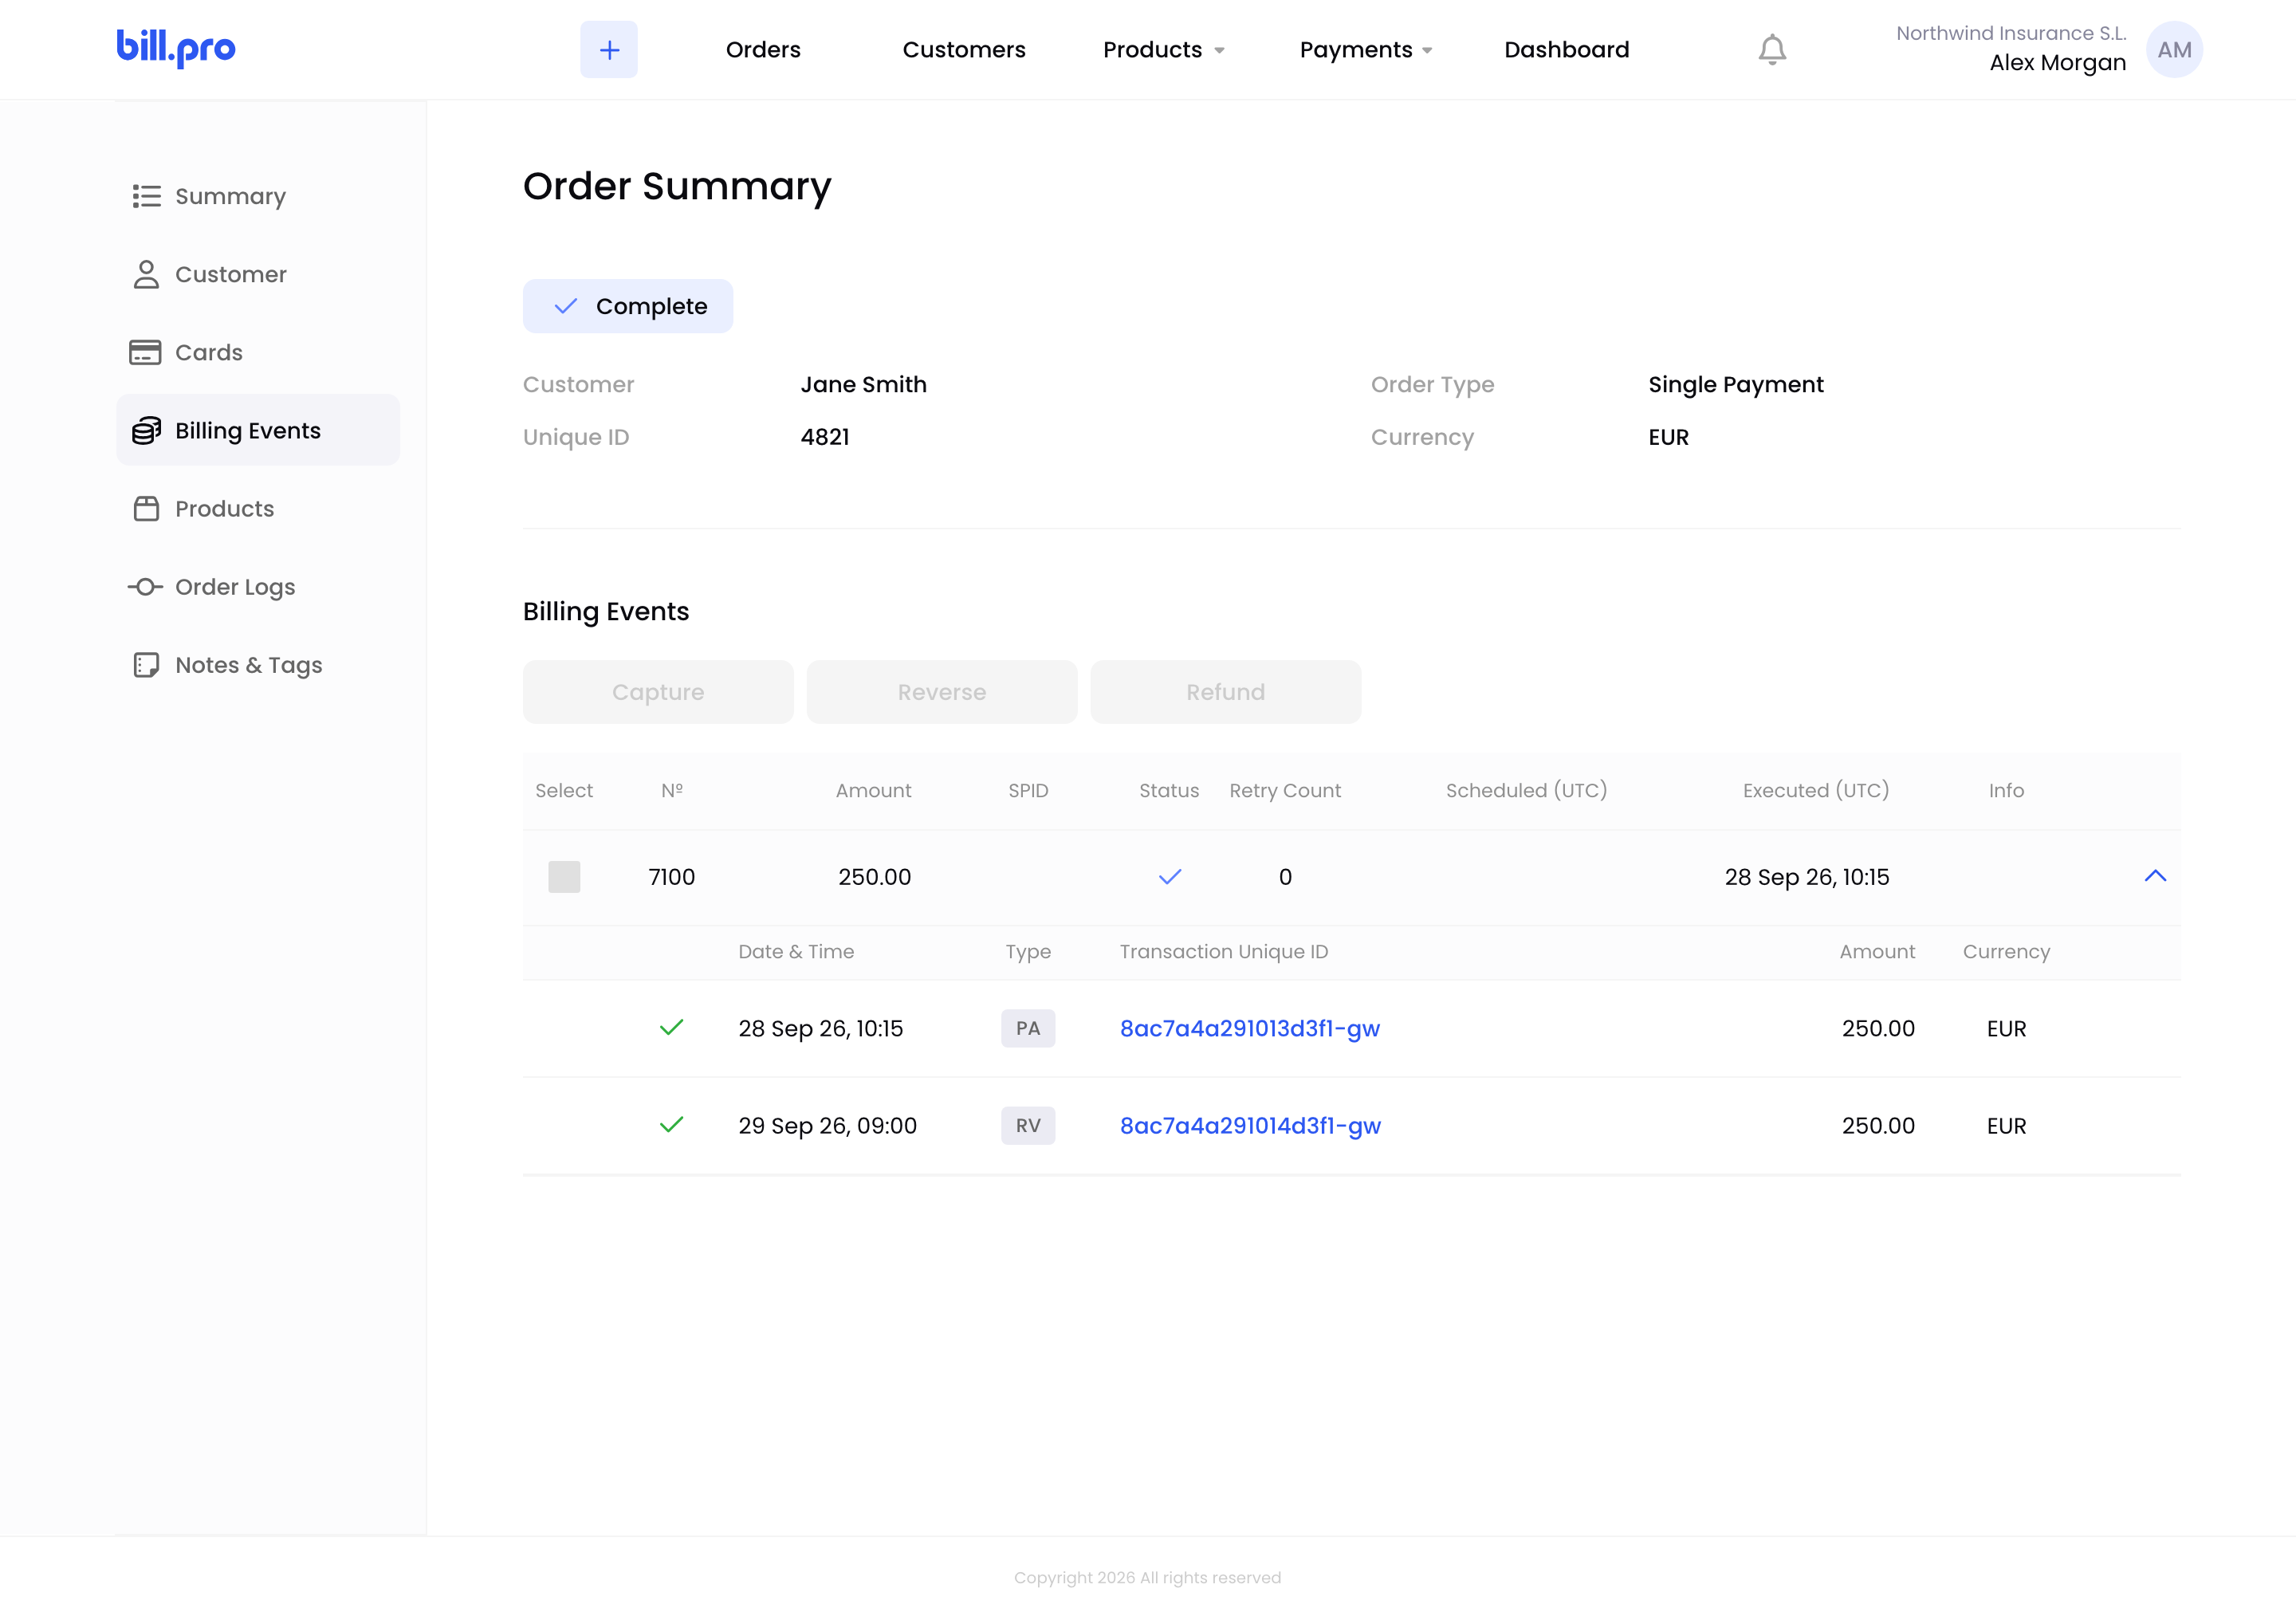The height and width of the screenshot is (1612, 2296).
Task: Open transaction 8ac7a4a291013d3f1-gw link
Action: (x=1250, y=1028)
